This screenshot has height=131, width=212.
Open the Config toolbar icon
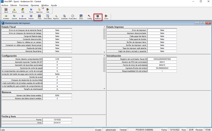pyautogui.click(x=89, y=17)
